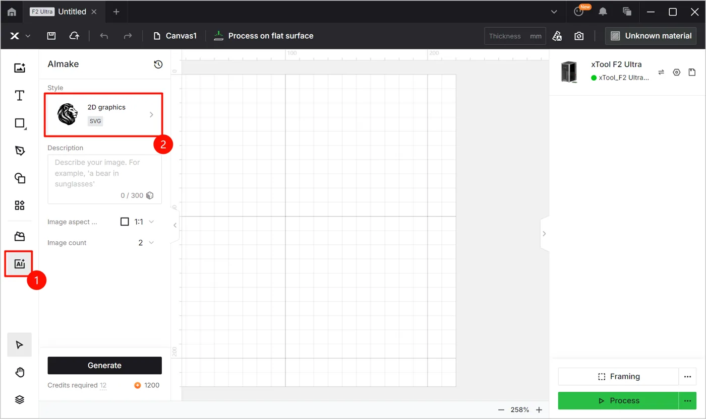
Task: Save the project with the floppy icon
Action: pyautogui.click(x=51, y=36)
